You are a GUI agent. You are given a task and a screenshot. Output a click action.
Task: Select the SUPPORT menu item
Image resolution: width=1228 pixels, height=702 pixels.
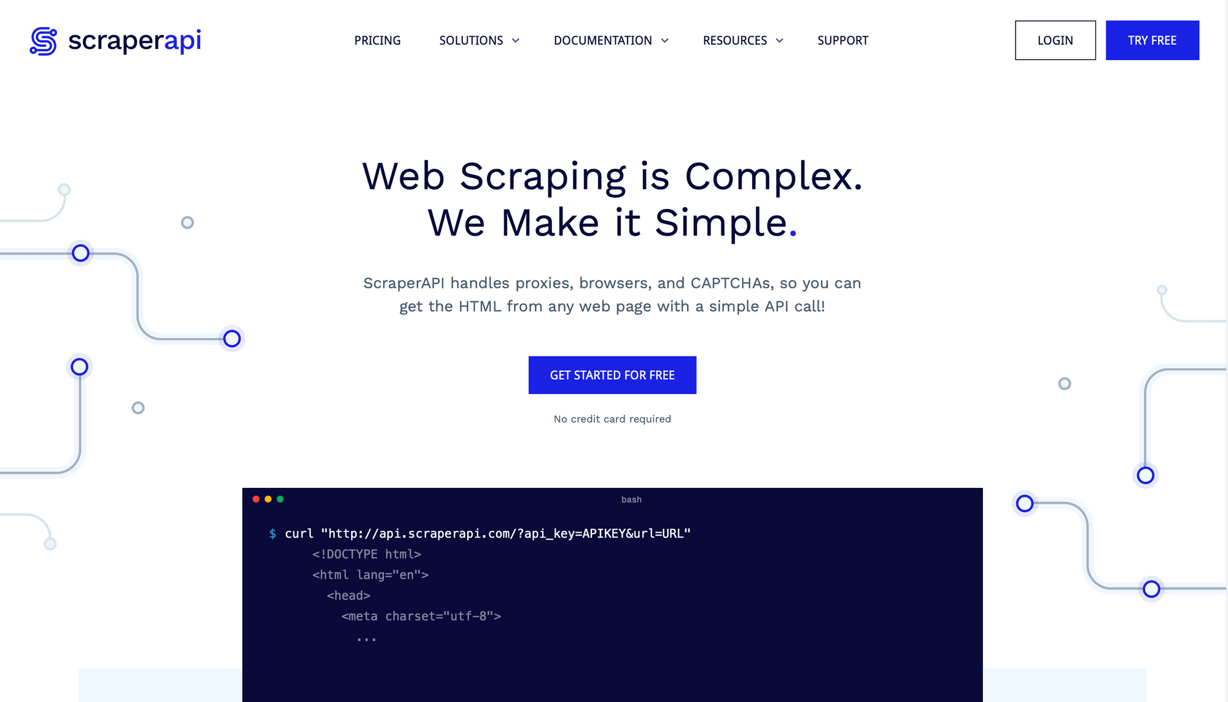(x=842, y=40)
